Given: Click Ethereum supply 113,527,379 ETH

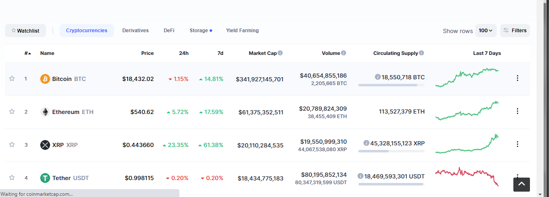Looking at the screenshot, I should tap(402, 112).
